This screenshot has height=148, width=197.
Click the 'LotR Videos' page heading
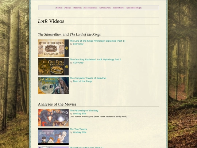click(x=51, y=21)
